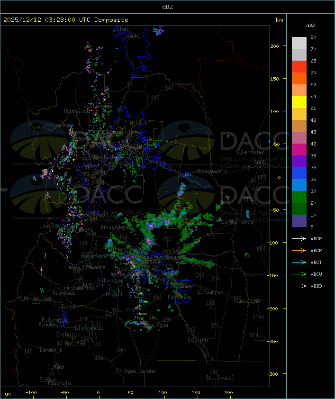Click the 'Llancanelo' map label
Viewport: 335px width, 399px height.
point(89,328)
